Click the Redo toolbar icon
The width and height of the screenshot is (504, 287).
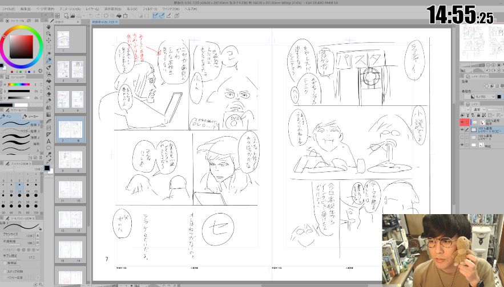tap(98, 15)
